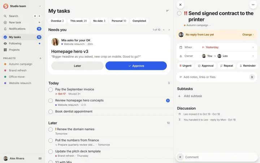Image resolution: width=260 pixels, height=163 pixels.
Task: Click Alex Rivera's avatar
Action: (6, 159)
